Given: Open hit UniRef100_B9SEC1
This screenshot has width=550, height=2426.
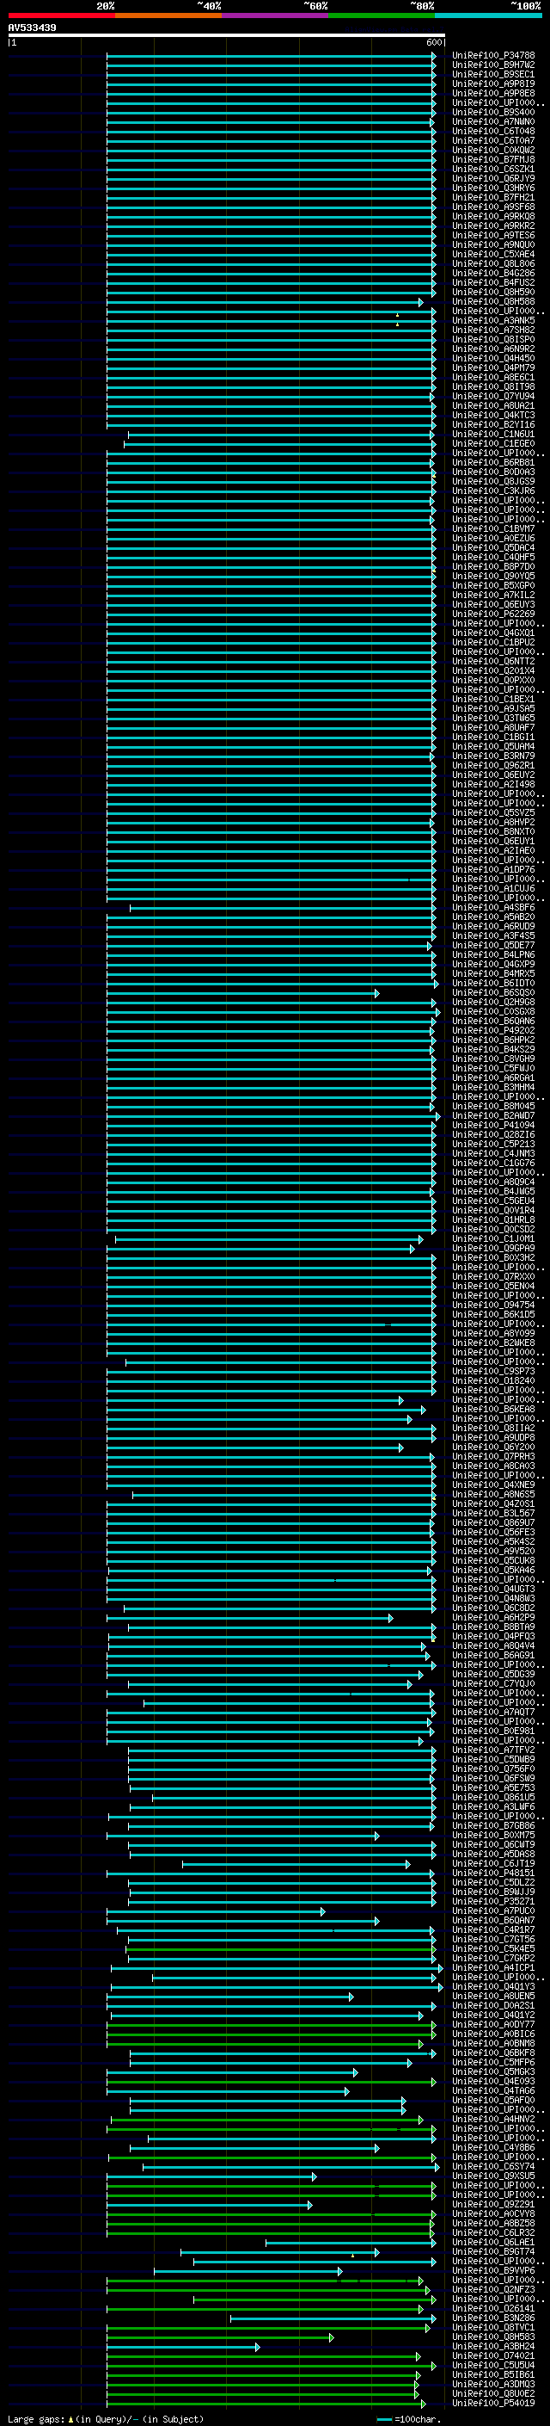Looking at the screenshot, I should [x=493, y=74].
